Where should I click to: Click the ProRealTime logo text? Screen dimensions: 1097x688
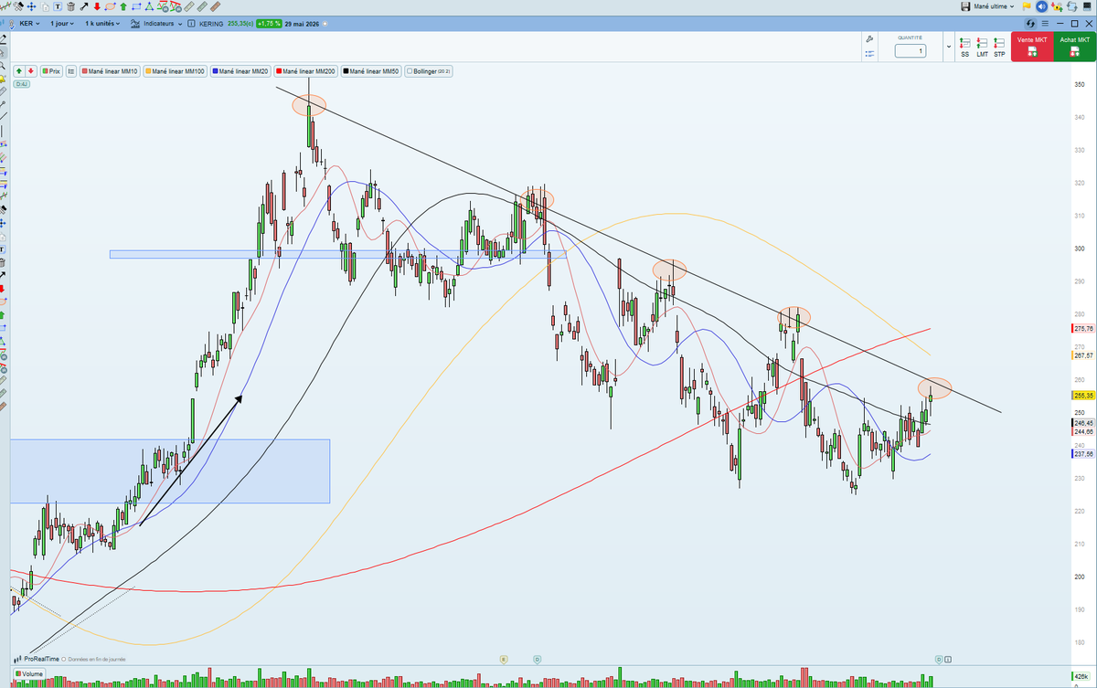point(41,659)
